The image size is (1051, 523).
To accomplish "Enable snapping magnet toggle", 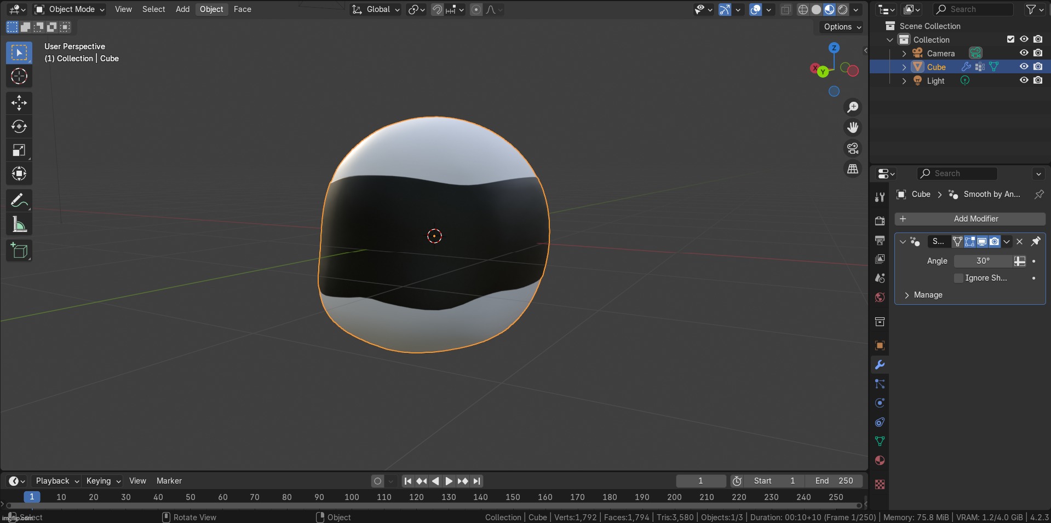I will pyautogui.click(x=437, y=9).
